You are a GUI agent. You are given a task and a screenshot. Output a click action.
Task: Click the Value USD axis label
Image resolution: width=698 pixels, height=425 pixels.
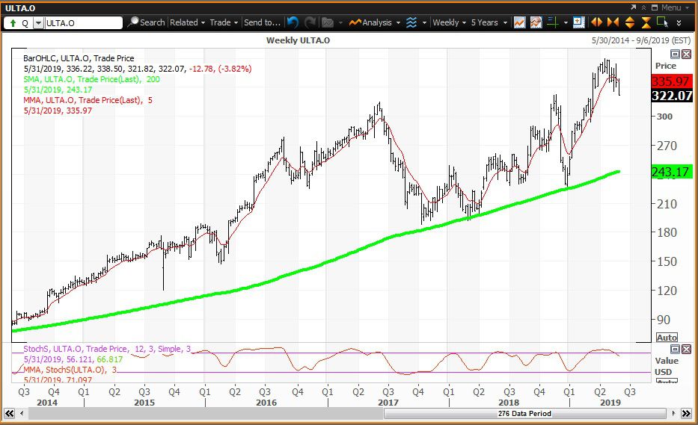(x=667, y=366)
